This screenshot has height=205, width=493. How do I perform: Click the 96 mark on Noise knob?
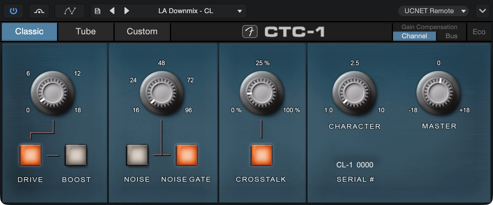(x=189, y=110)
